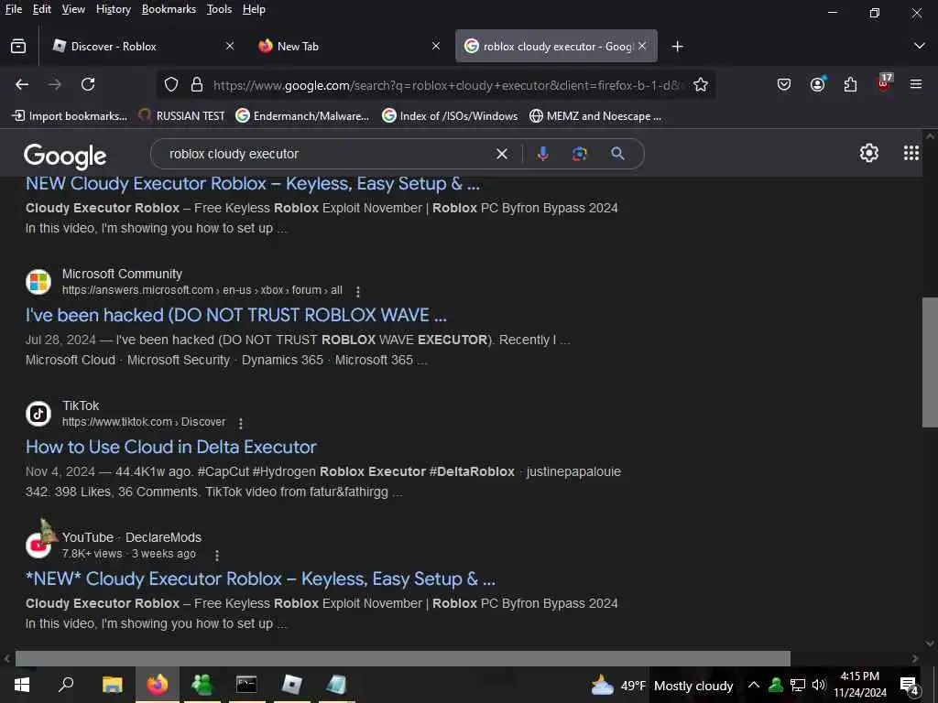Click the volume speaker tray icon
Screen dimensions: 938x703
(819, 685)
